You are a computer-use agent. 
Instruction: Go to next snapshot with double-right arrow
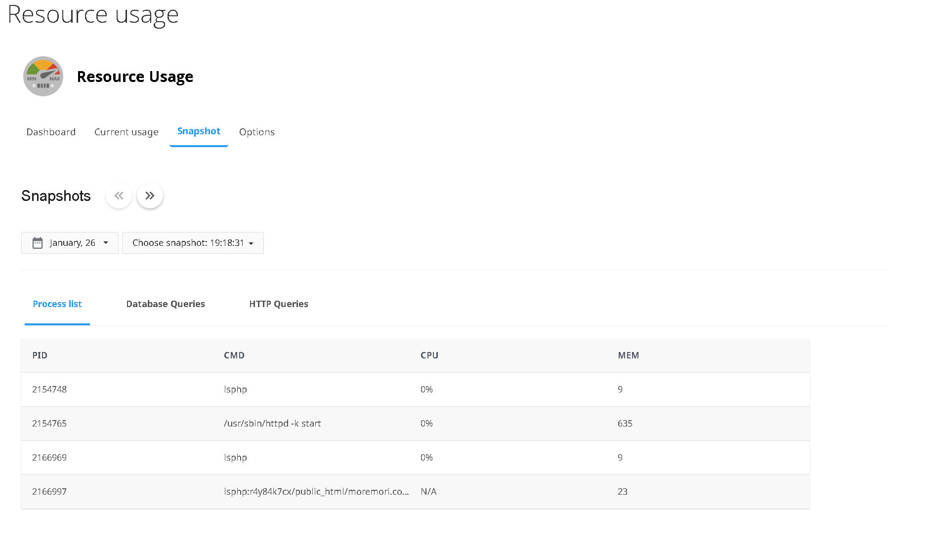tap(150, 195)
